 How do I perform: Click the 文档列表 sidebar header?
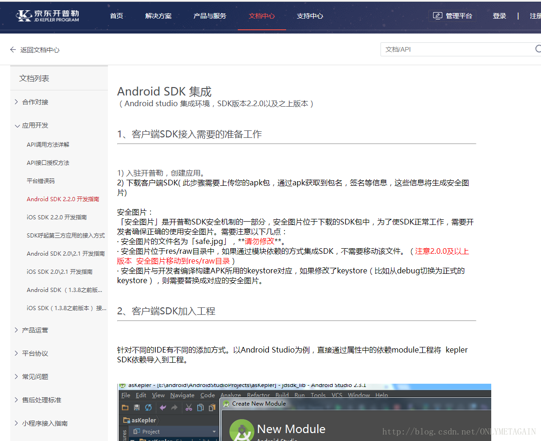pyautogui.click(x=34, y=78)
